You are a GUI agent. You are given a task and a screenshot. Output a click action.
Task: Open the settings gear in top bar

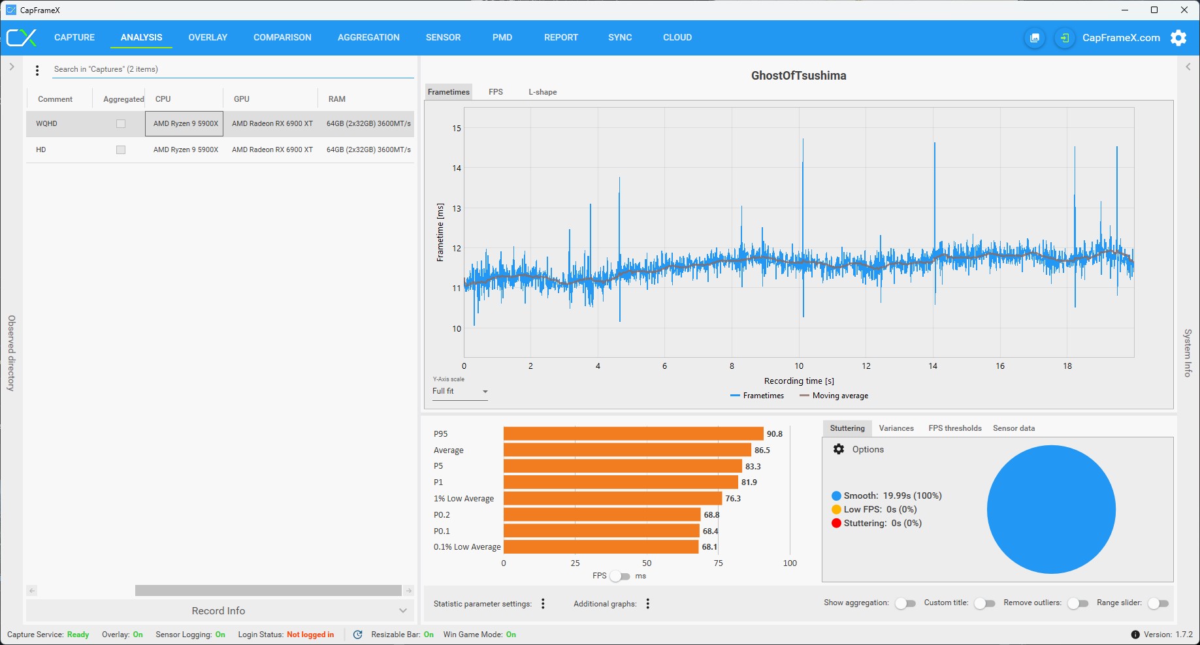(x=1178, y=38)
